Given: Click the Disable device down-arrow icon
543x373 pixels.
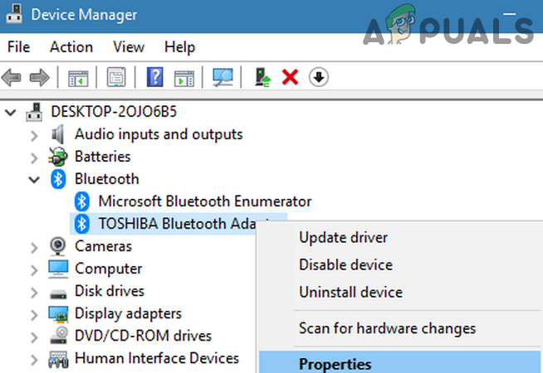Looking at the screenshot, I should point(319,77).
